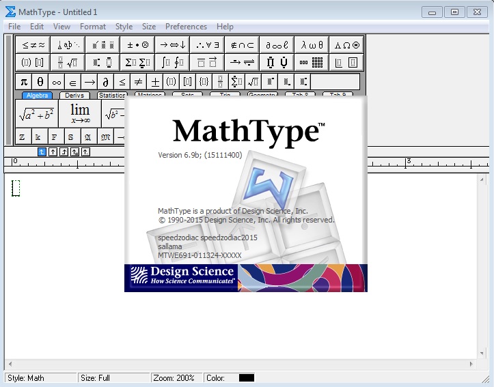Open the Size menu
This screenshot has width=494, height=387.
pos(149,27)
